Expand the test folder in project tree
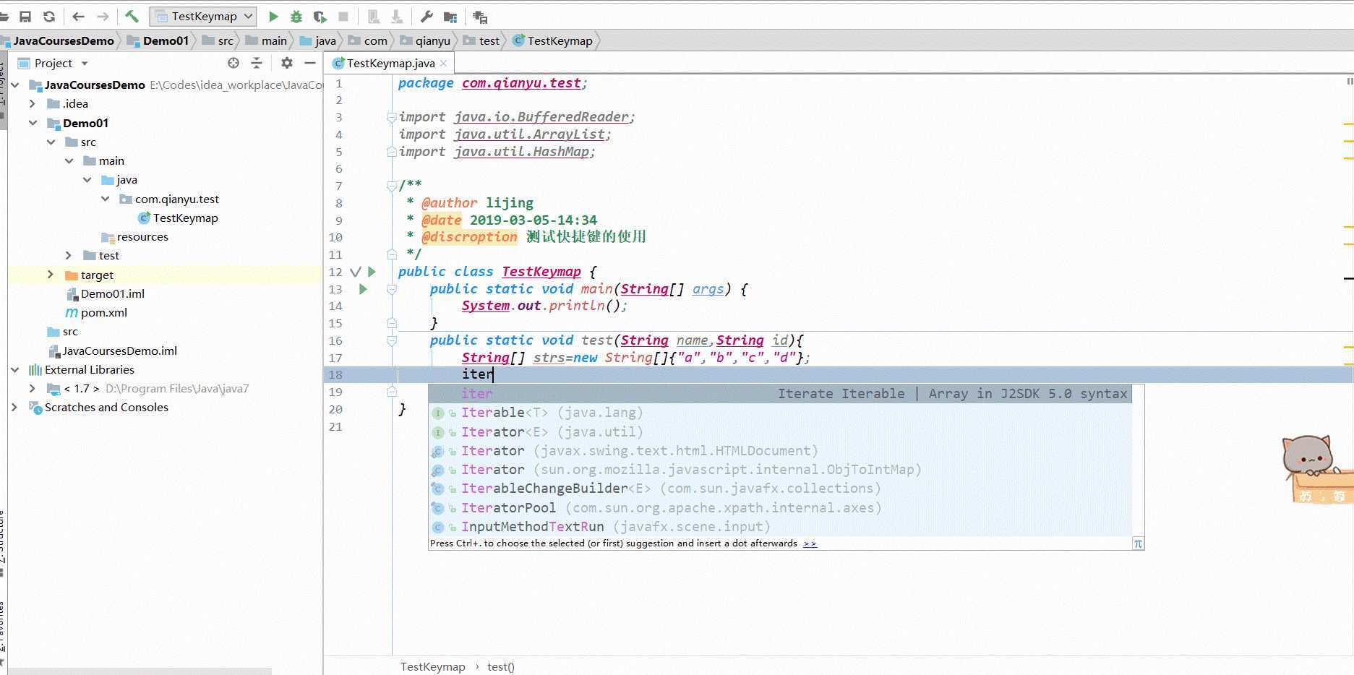 point(69,255)
